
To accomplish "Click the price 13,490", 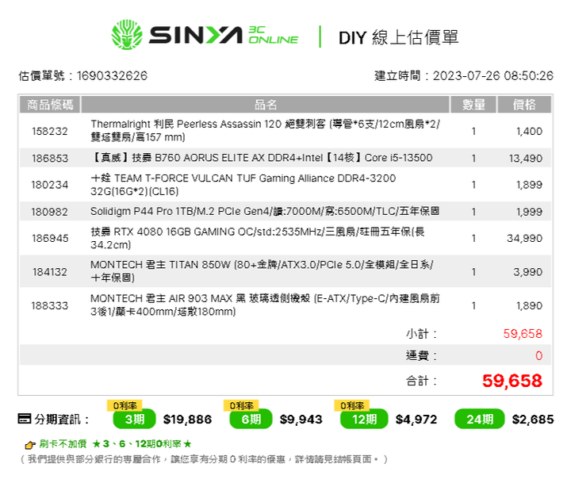I will (526, 158).
